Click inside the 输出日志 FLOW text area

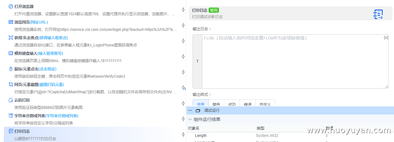[295, 61]
